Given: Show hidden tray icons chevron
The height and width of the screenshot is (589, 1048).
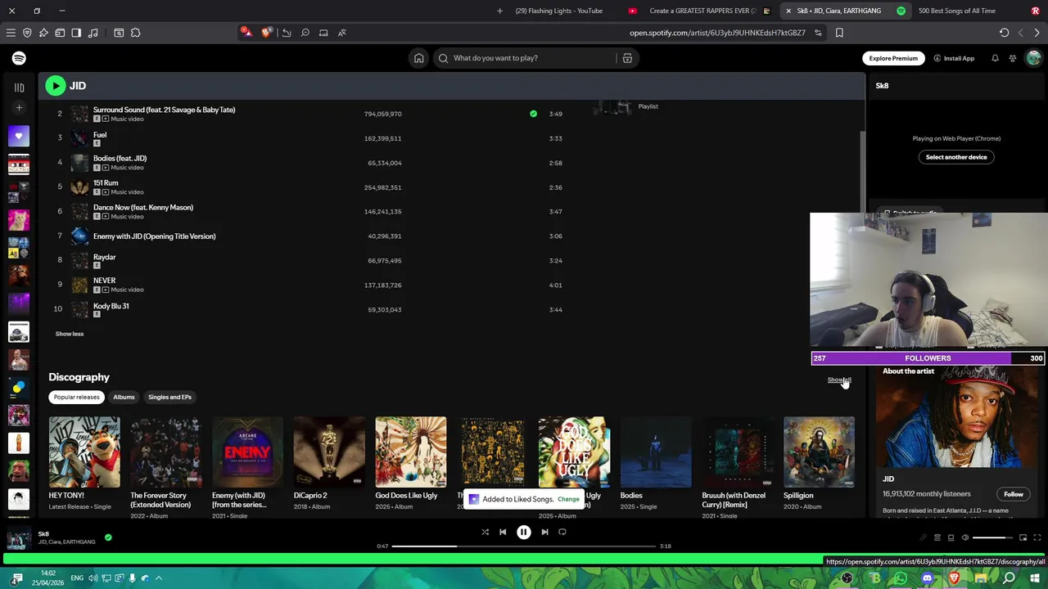Looking at the screenshot, I should (159, 578).
